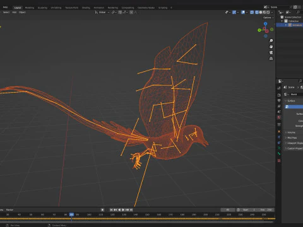The image size is (303, 227).
Task: Open the Object menu in viewport header
Action: (22, 13)
